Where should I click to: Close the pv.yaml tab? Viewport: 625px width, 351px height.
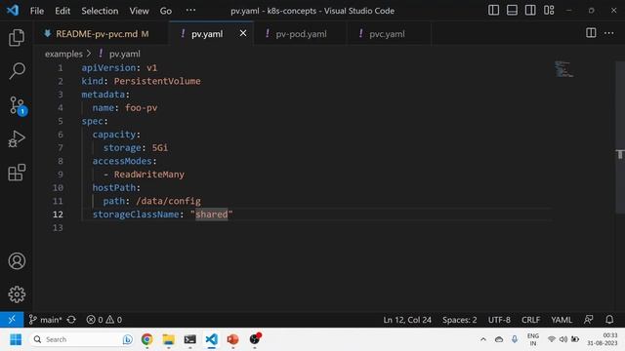pos(243,33)
